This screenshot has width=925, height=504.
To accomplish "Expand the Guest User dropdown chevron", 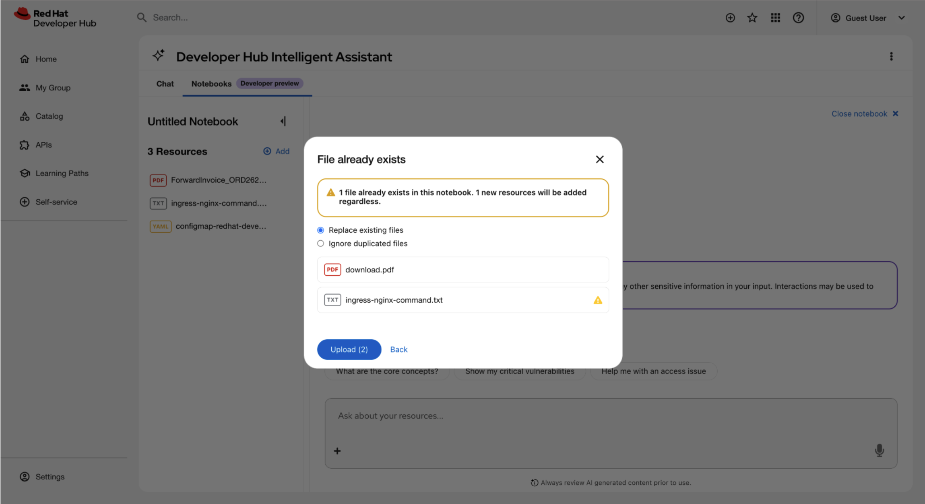I will coord(902,18).
